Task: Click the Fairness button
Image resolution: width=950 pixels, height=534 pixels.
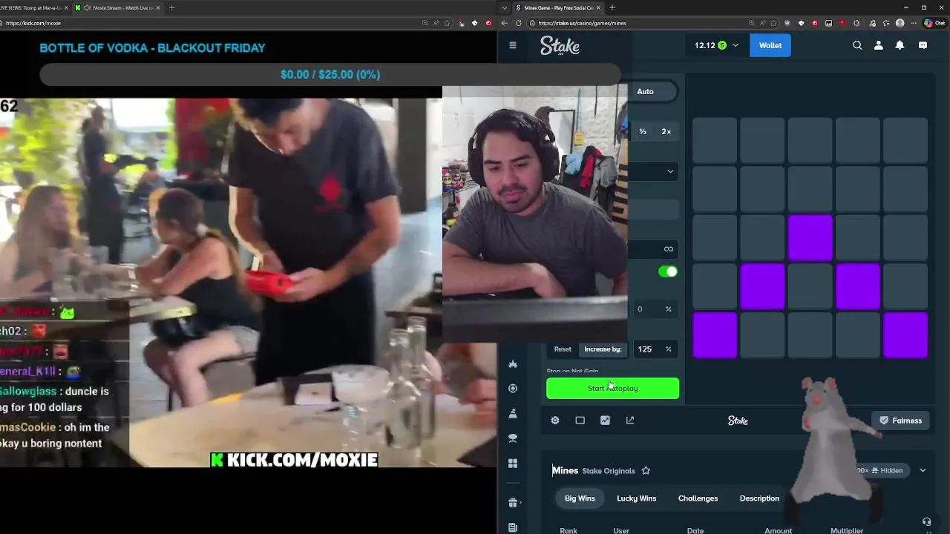Action: [900, 421]
